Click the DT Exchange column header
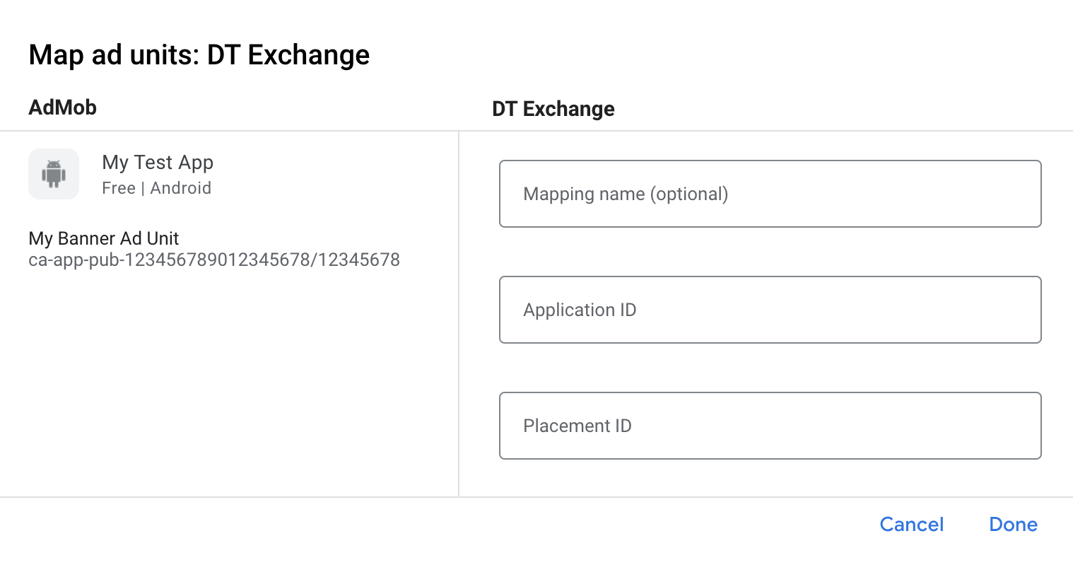This screenshot has height=577, width=1073. [x=553, y=109]
